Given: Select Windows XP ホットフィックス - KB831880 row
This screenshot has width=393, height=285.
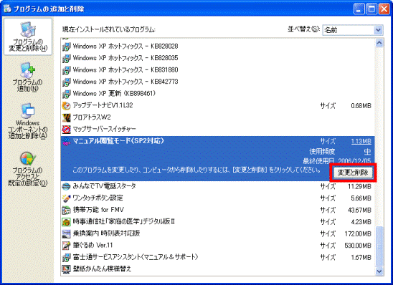Looking at the screenshot, I should tap(217, 69).
